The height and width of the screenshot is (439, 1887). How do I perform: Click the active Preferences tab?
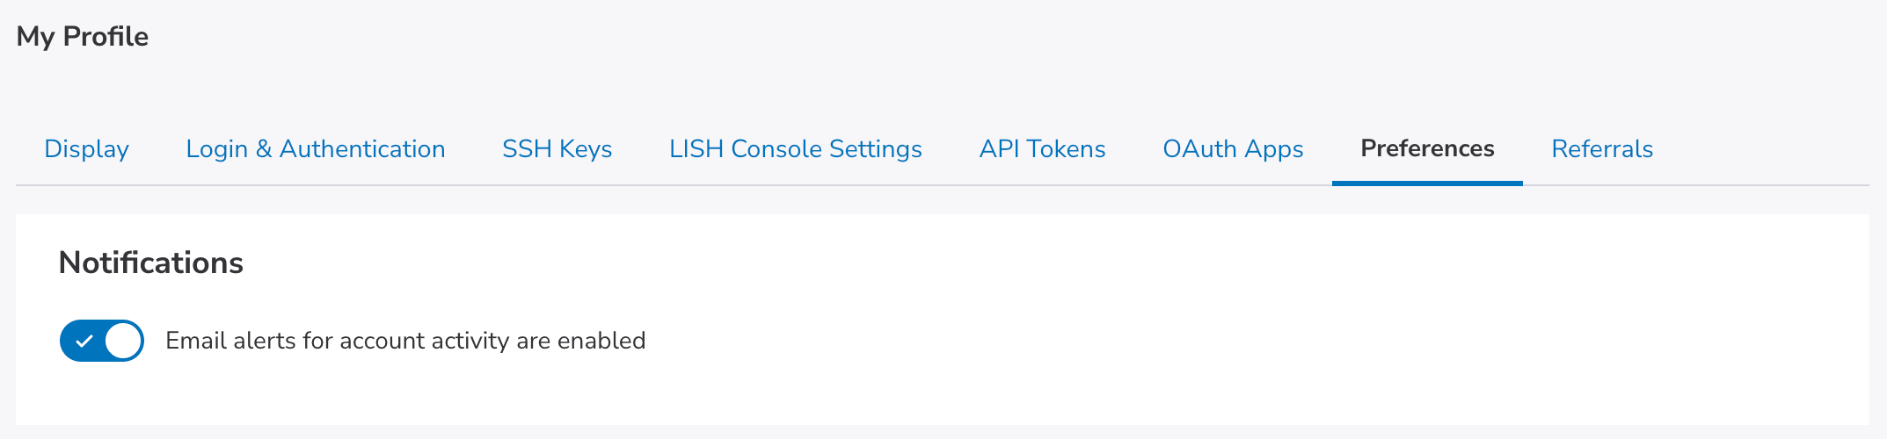(x=1426, y=149)
